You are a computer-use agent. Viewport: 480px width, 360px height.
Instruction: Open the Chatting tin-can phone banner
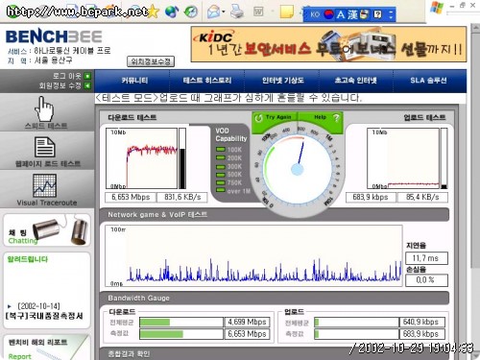[x=47, y=230]
